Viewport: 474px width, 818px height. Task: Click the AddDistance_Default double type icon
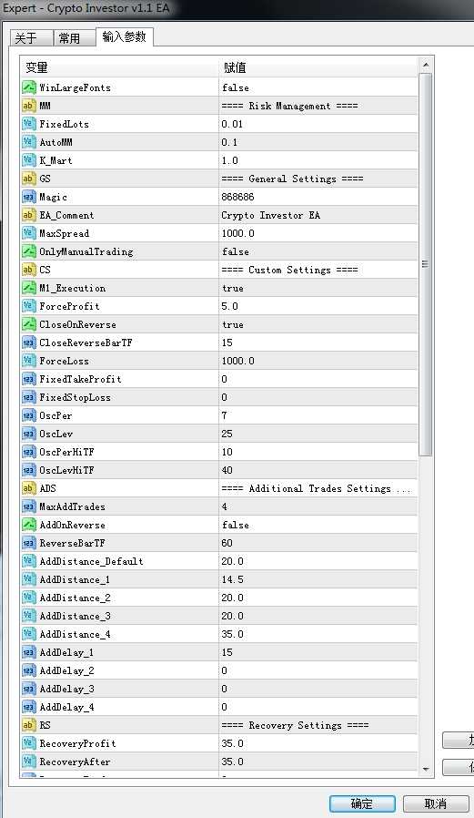click(28, 561)
